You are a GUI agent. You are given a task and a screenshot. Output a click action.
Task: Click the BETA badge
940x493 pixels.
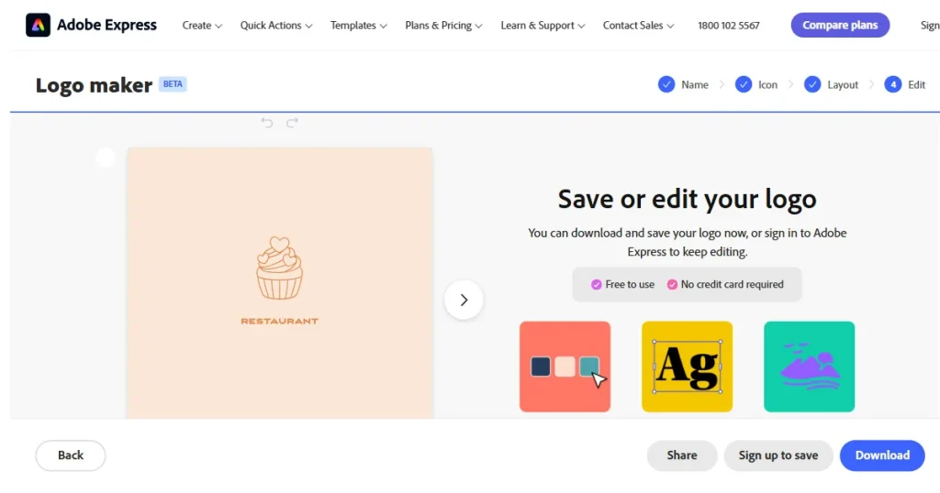173,84
